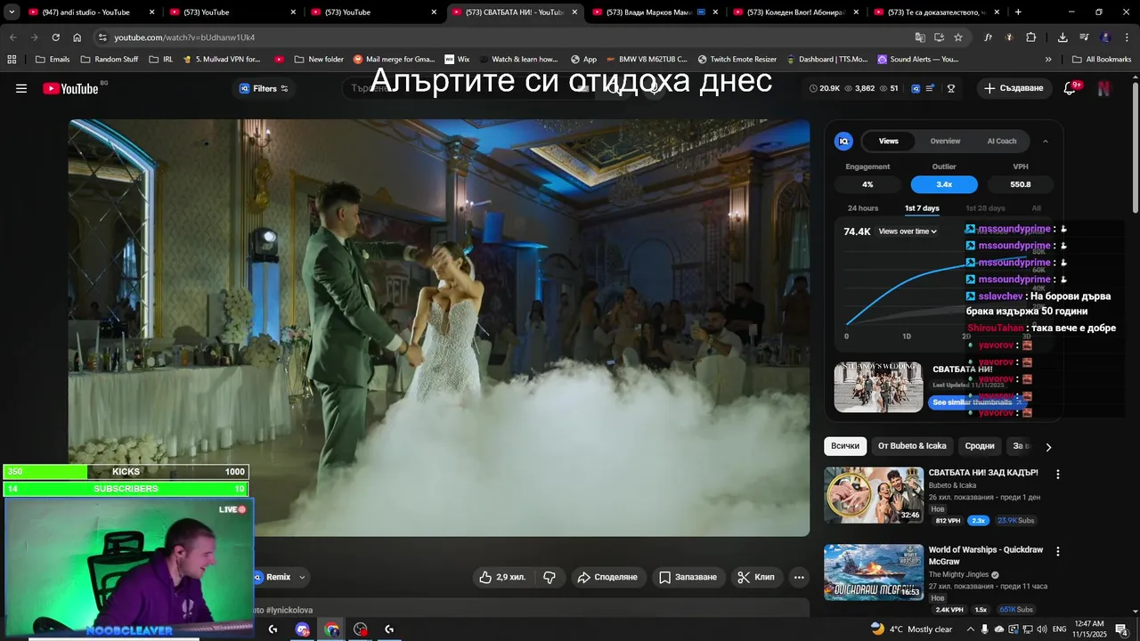Click the translate page icon in address bar

coord(920,37)
